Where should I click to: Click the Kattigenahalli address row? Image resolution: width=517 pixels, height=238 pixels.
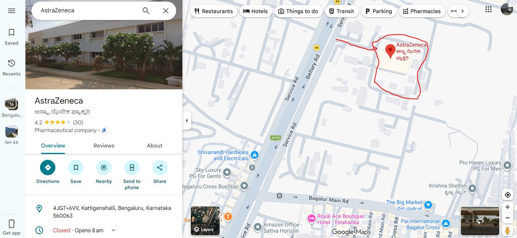tap(104, 212)
